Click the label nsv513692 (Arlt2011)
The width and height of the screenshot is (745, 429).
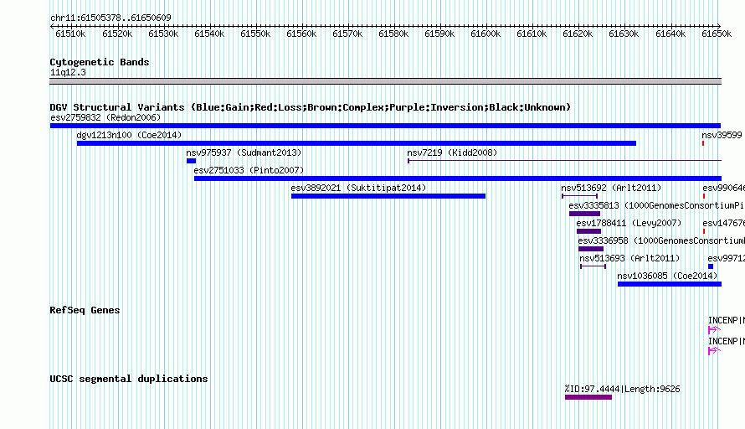click(x=611, y=188)
